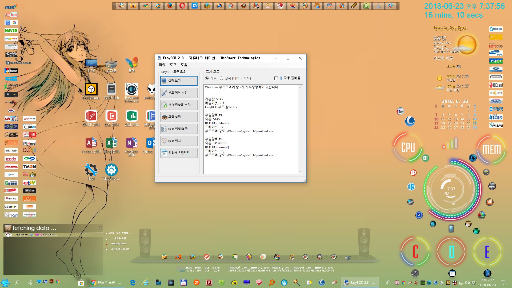
Task: Collapse the fetching data RSS widget triangle
Action: click(101, 228)
